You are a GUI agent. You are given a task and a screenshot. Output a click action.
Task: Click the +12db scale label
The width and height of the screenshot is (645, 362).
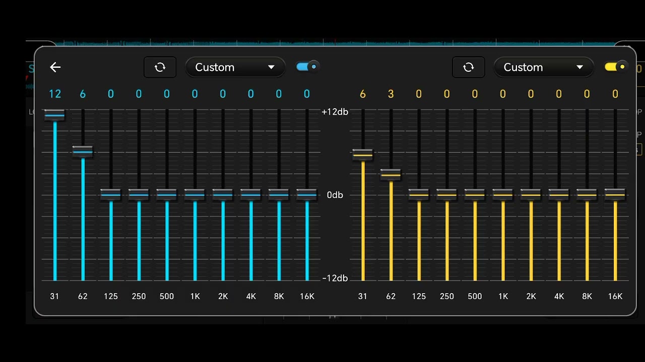[335, 112]
